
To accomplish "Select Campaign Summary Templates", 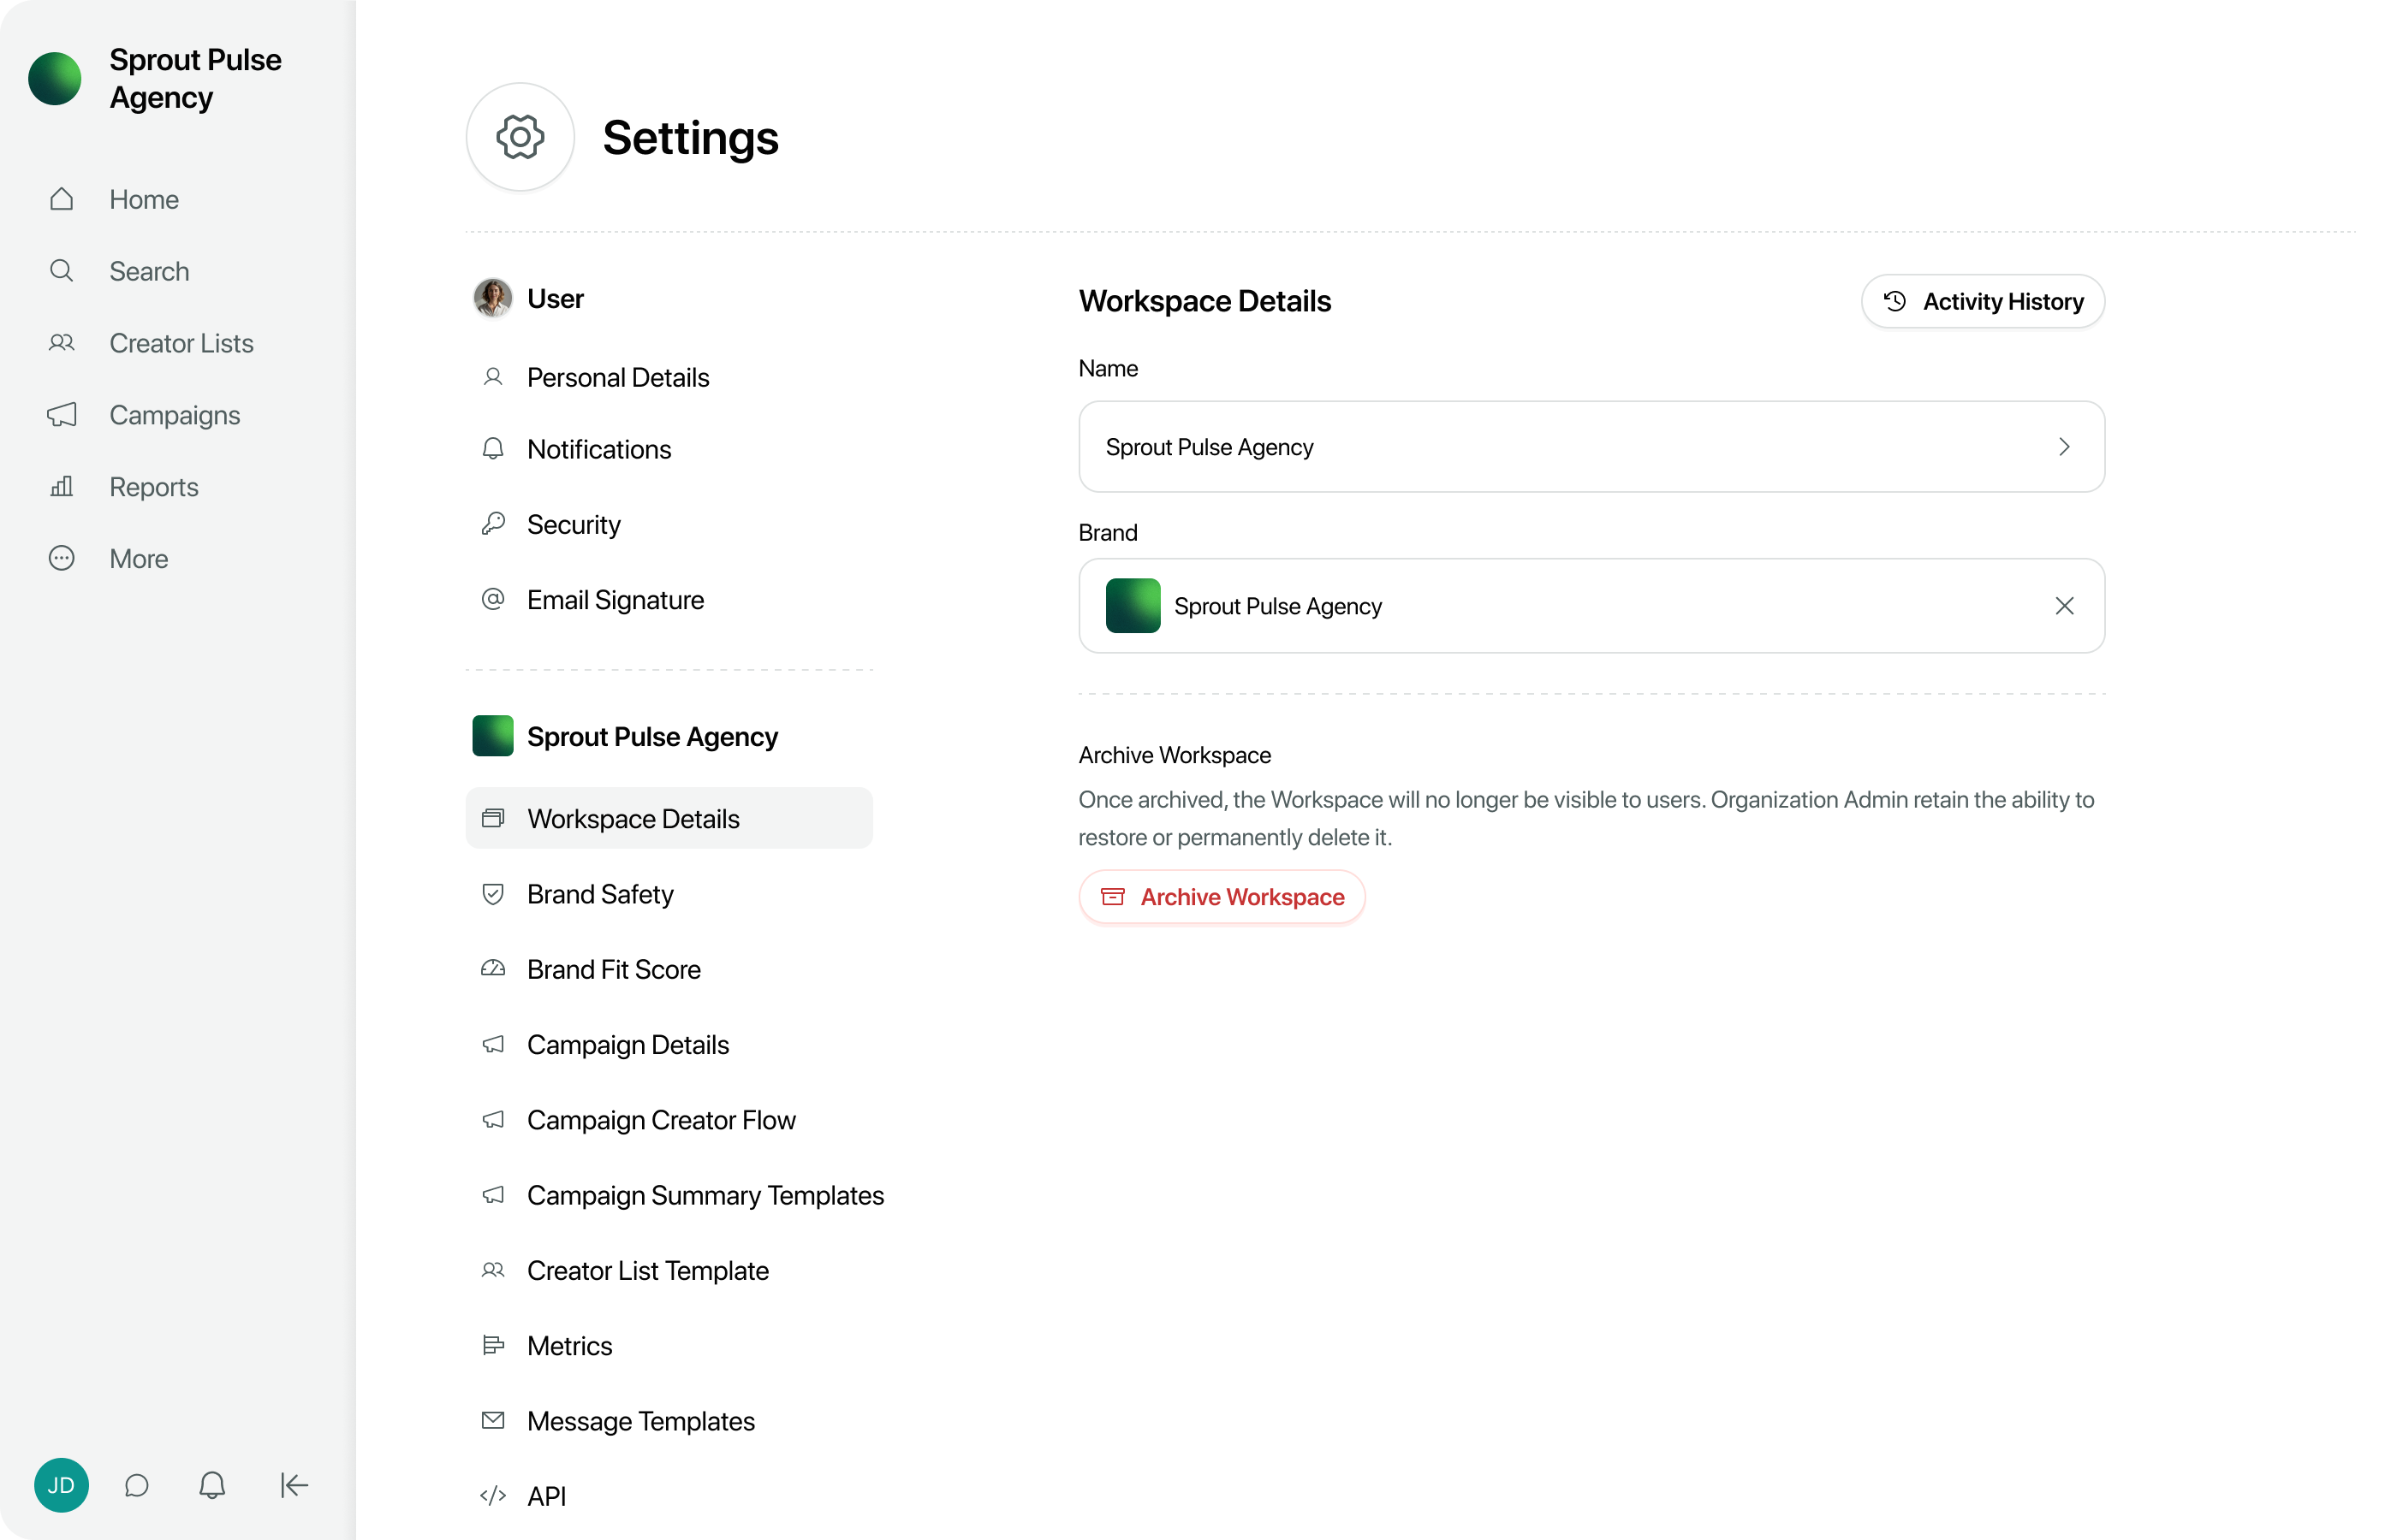I will click(x=705, y=1196).
